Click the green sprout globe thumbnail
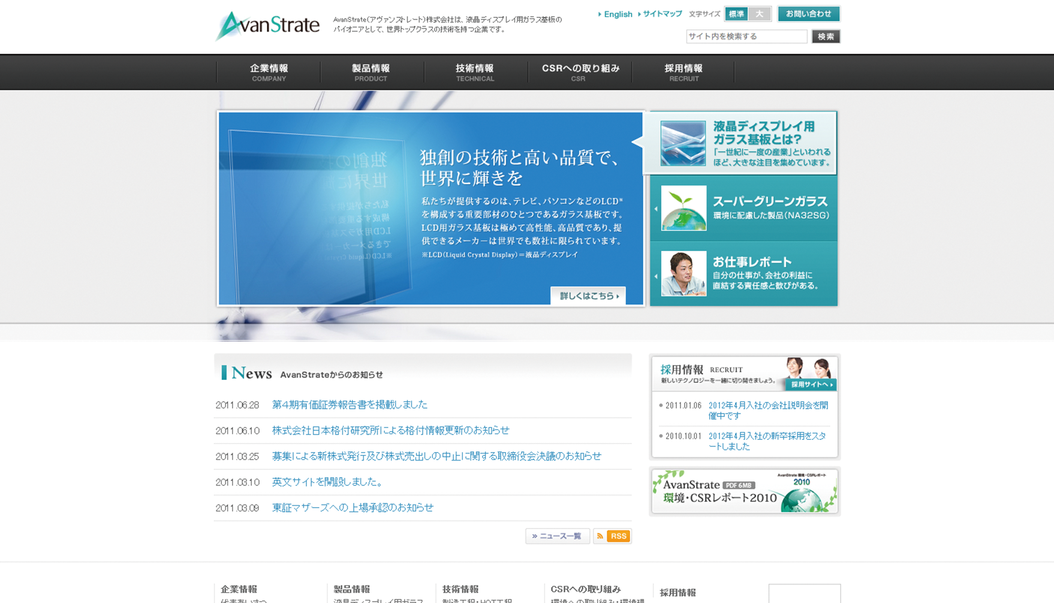Viewport: 1054px width, 603px height. pos(683,208)
